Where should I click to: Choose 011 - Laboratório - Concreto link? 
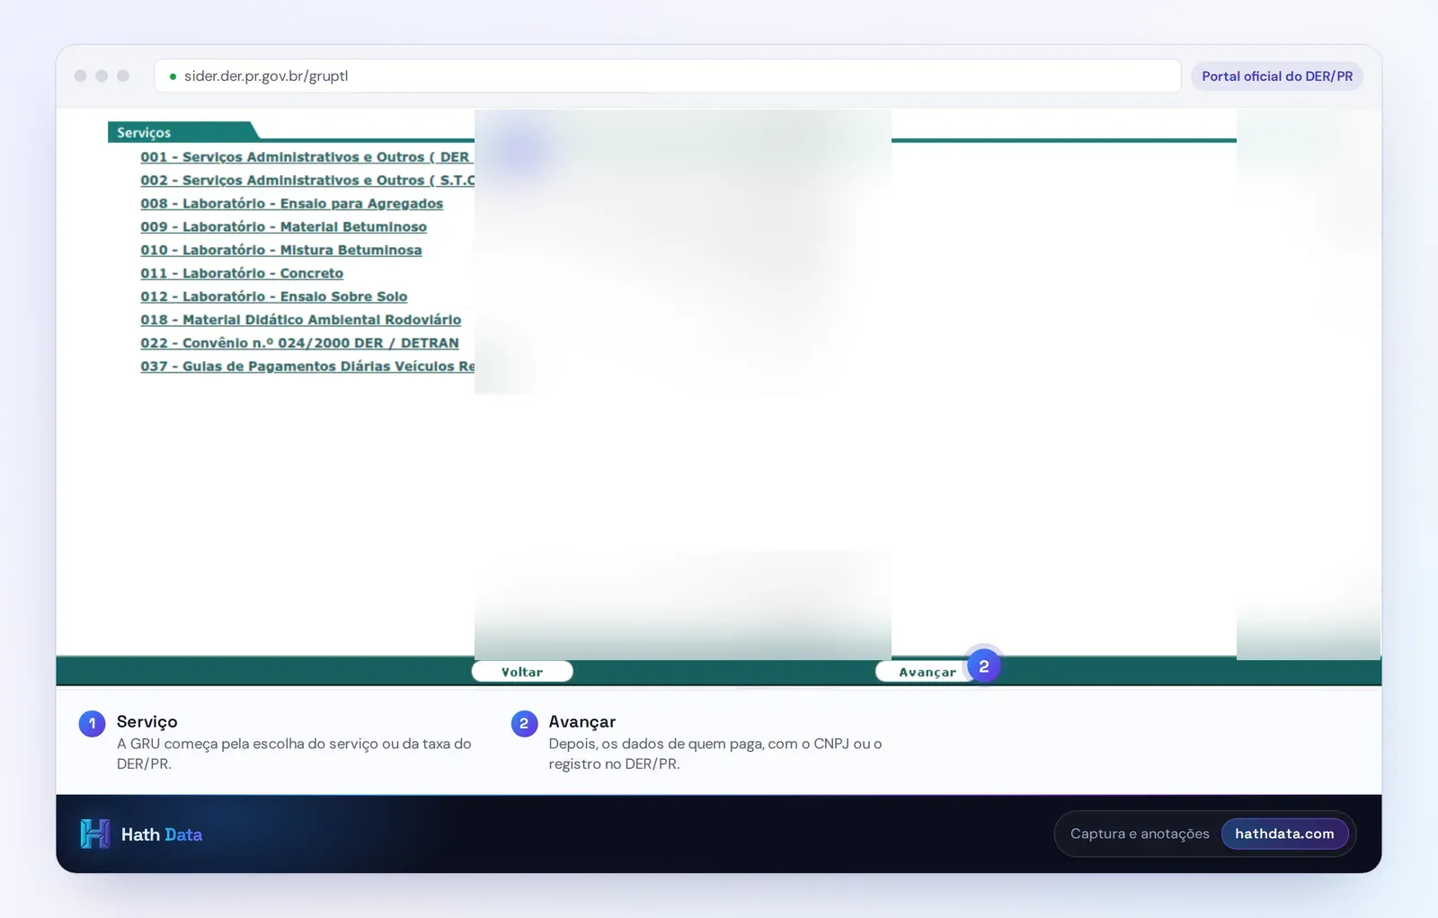[242, 273]
